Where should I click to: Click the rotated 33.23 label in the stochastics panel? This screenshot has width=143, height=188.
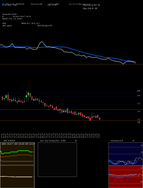(x=139, y=158)
